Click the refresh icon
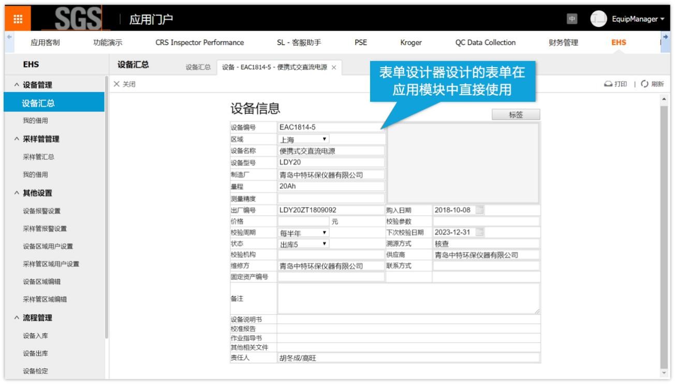675x384 pixels. tap(644, 84)
